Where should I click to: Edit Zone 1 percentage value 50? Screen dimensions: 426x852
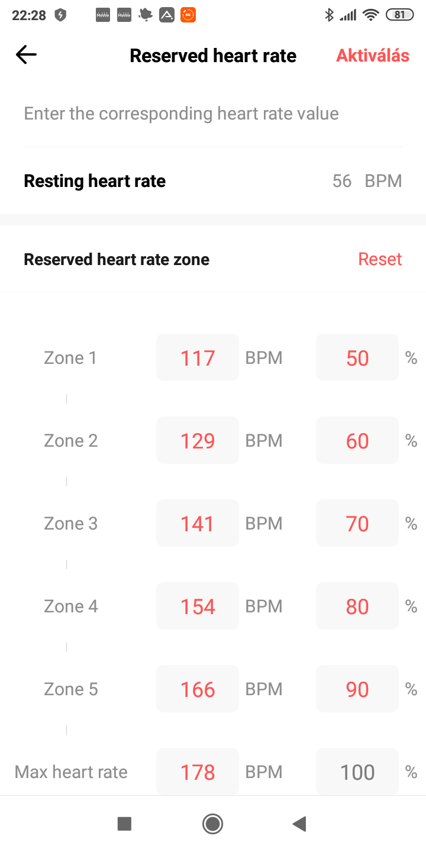(357, 357)
